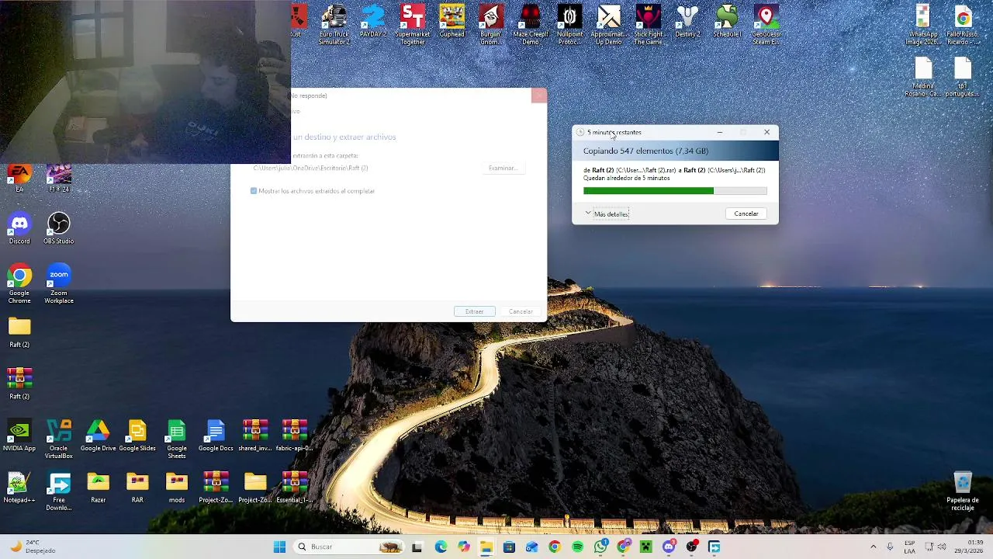Open the Razer folder on desktop

tap(98, 488)
